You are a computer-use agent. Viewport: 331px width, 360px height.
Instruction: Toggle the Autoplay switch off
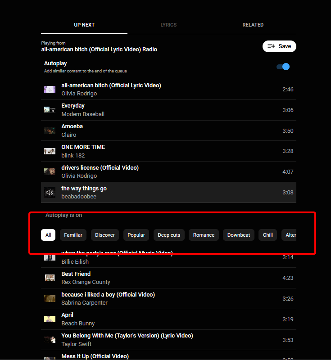(x=283, y=67)
